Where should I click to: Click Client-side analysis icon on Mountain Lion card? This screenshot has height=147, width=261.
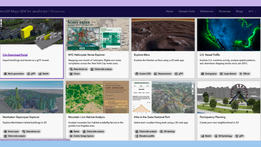point(84,132)
